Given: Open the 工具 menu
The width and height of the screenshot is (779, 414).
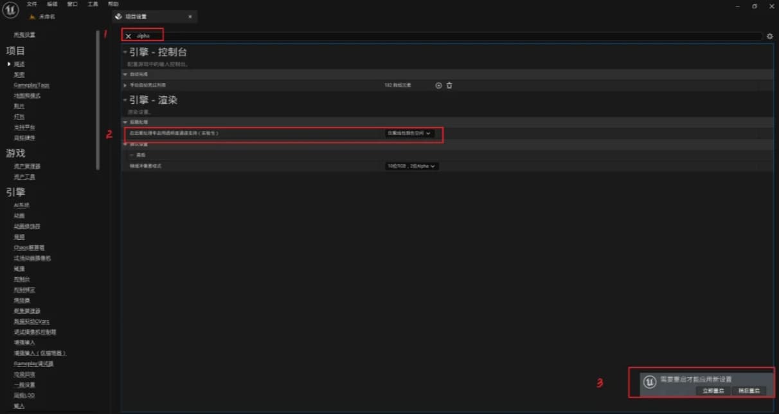Looking at the screenshot, I should 93,4.
